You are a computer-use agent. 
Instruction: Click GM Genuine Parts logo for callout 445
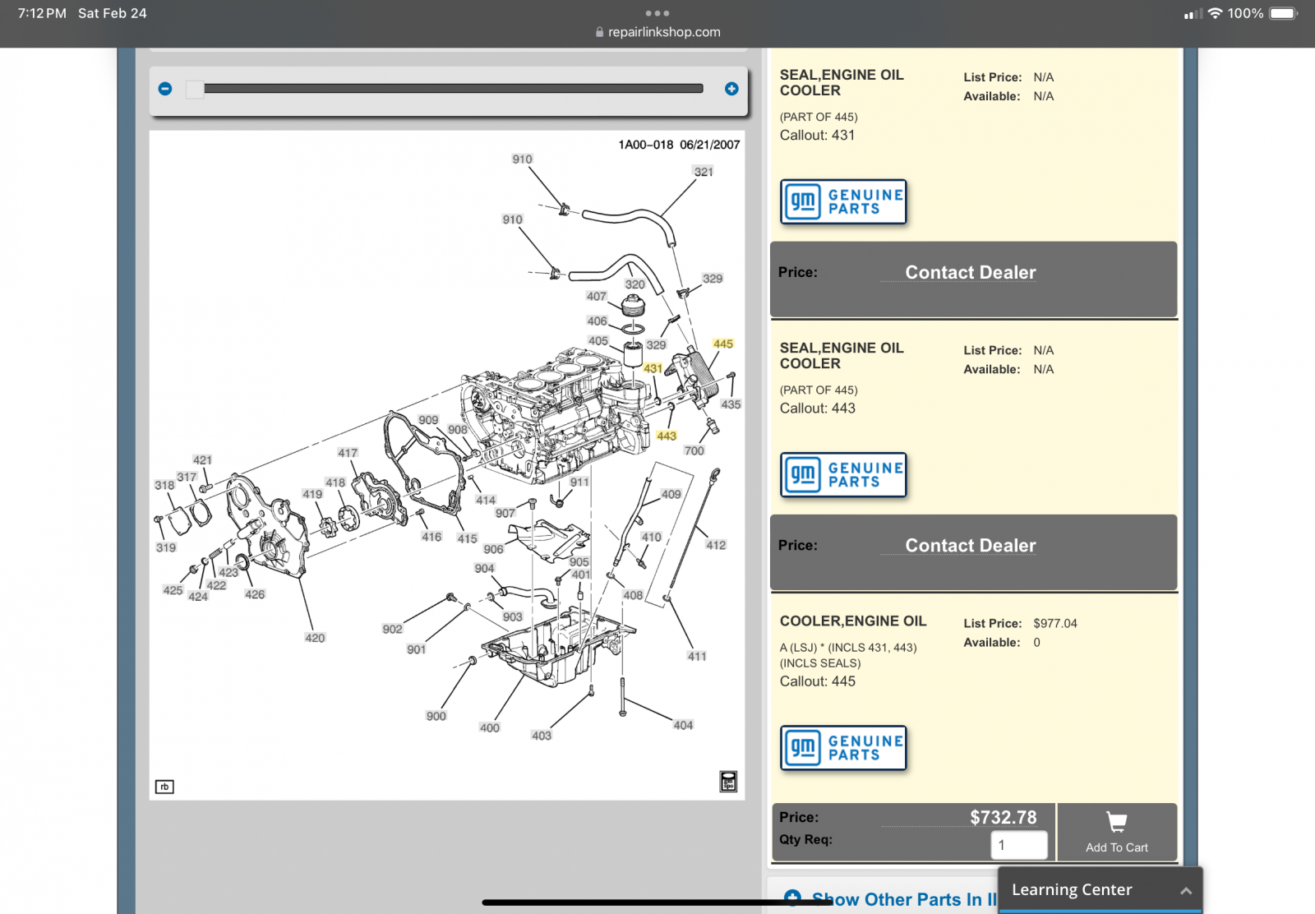click(x=843, y=747)
